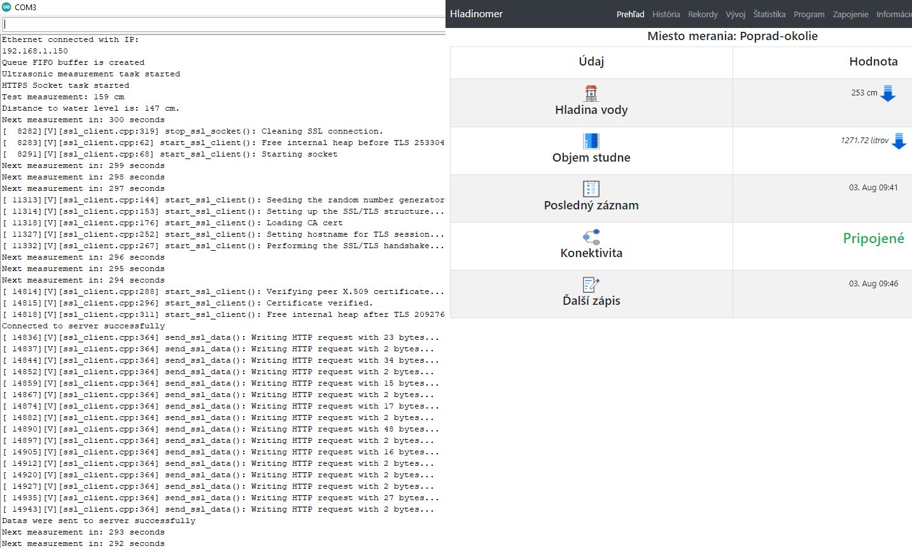Click the checklist icon above Posledný záznam
The image size is (912, 553).
coord(591,189)
